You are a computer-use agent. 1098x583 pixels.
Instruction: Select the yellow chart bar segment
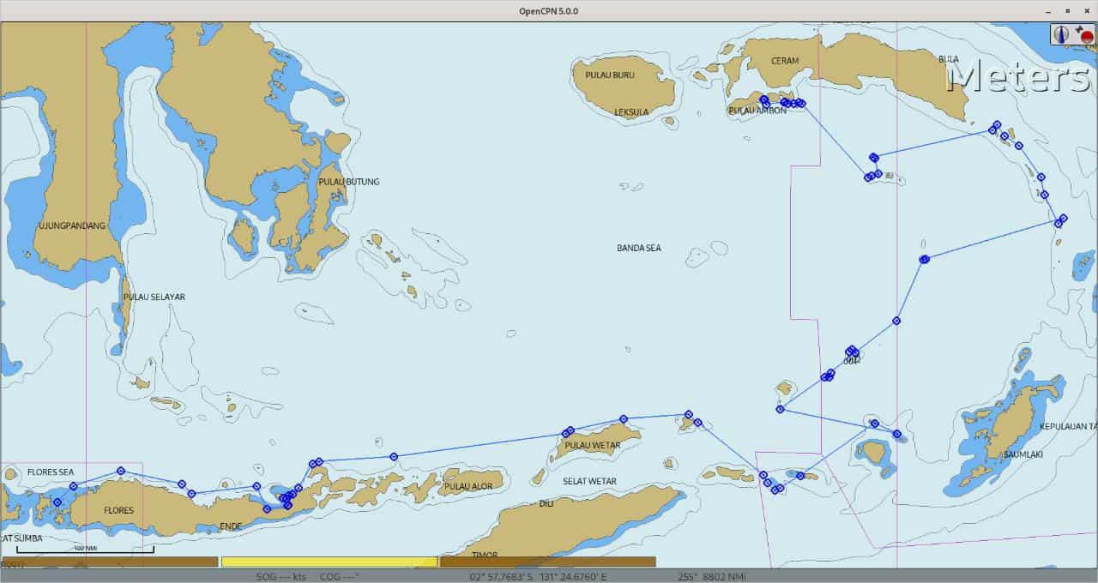(329, 562)
